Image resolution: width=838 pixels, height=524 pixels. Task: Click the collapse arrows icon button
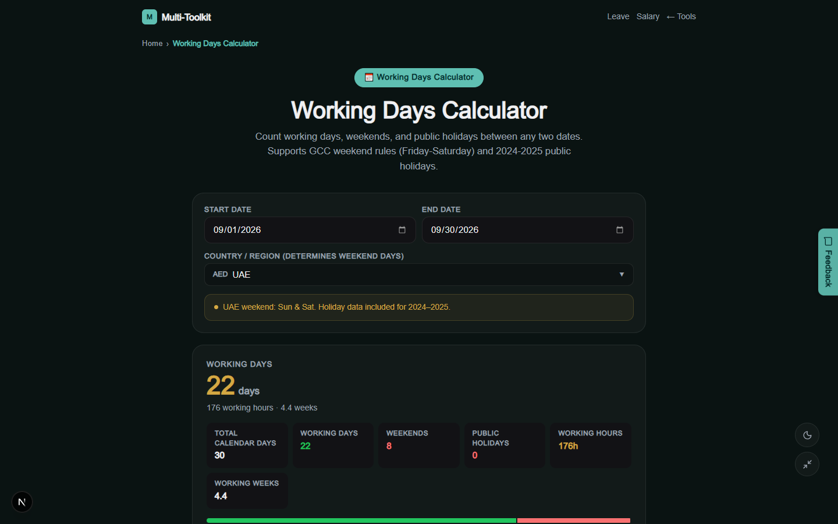(x=807, y=464)
